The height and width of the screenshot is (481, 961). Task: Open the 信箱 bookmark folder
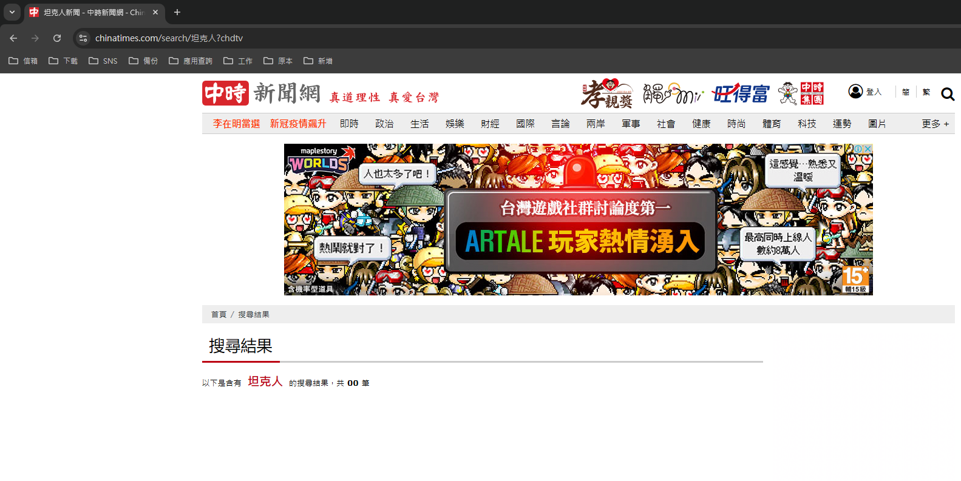click(23, 61)
